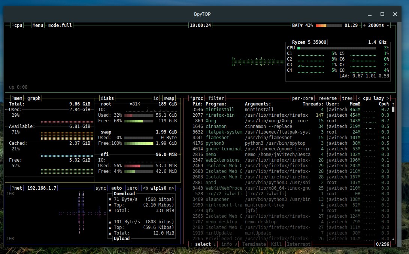
Task: Click the 192.168.1.7 IP address
Action: click(x=42, y=188)
